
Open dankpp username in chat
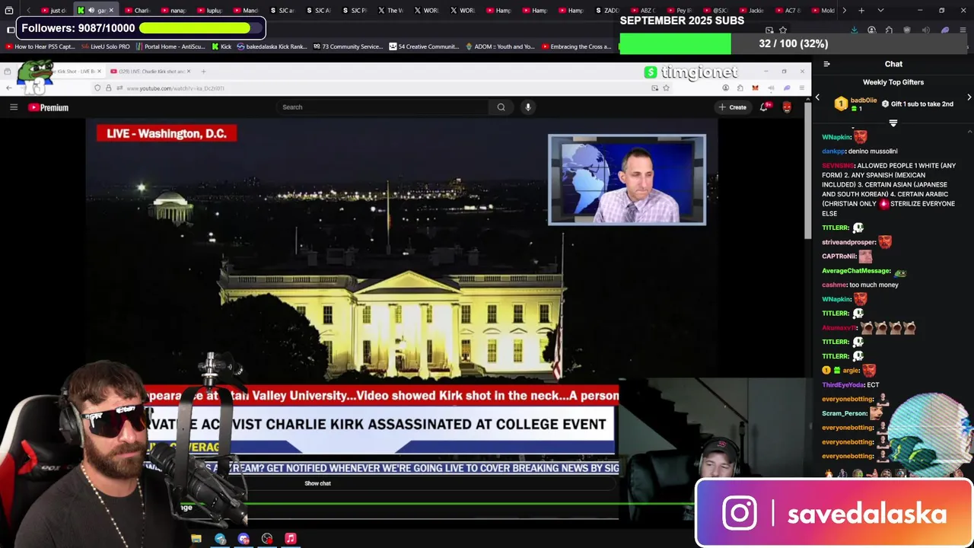pos(833,151)
